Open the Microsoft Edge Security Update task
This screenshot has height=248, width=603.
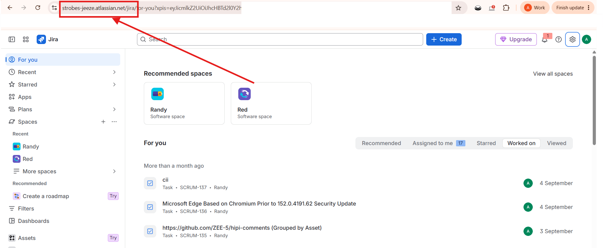tap(259, 204)
